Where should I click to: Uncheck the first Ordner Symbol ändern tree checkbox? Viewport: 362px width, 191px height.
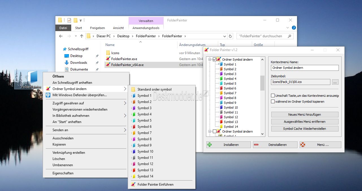coord(215,60)
